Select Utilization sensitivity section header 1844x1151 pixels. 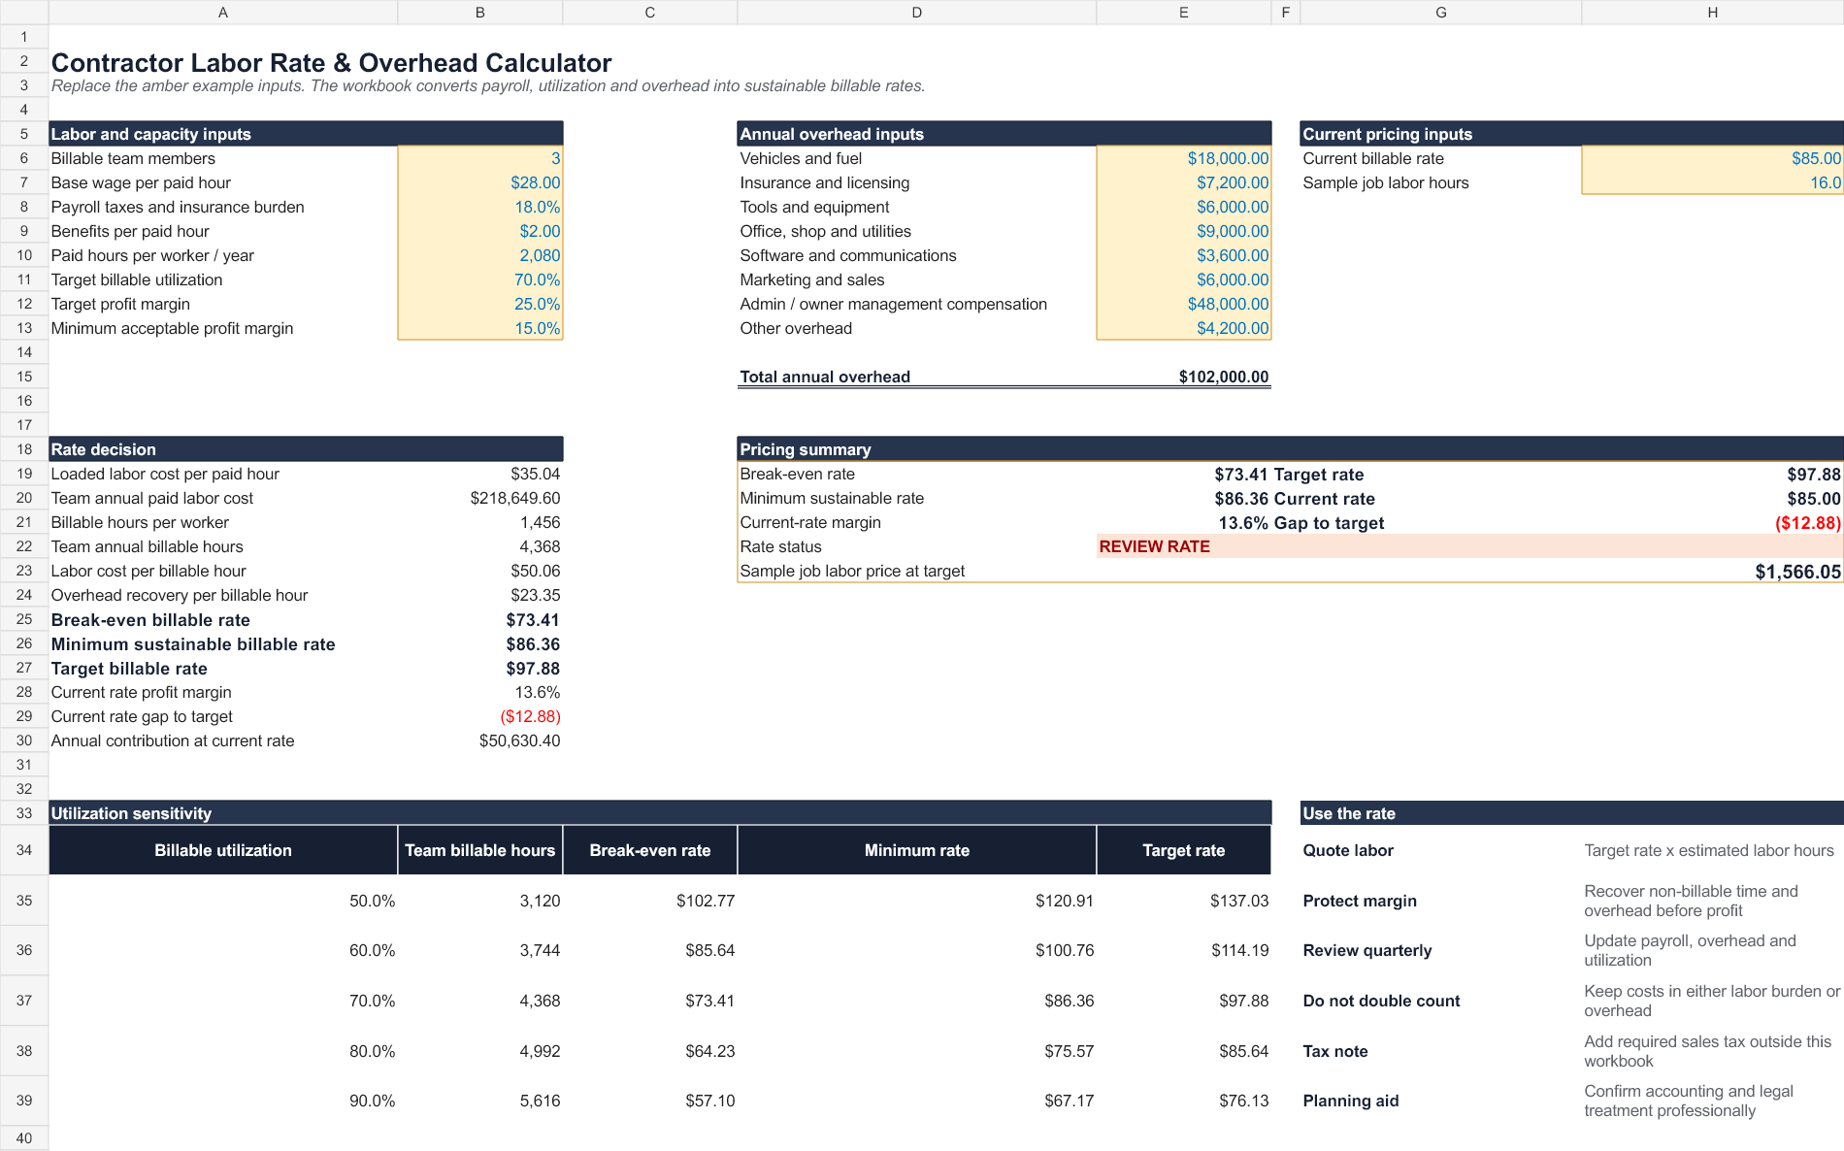(x=660, y=813)
